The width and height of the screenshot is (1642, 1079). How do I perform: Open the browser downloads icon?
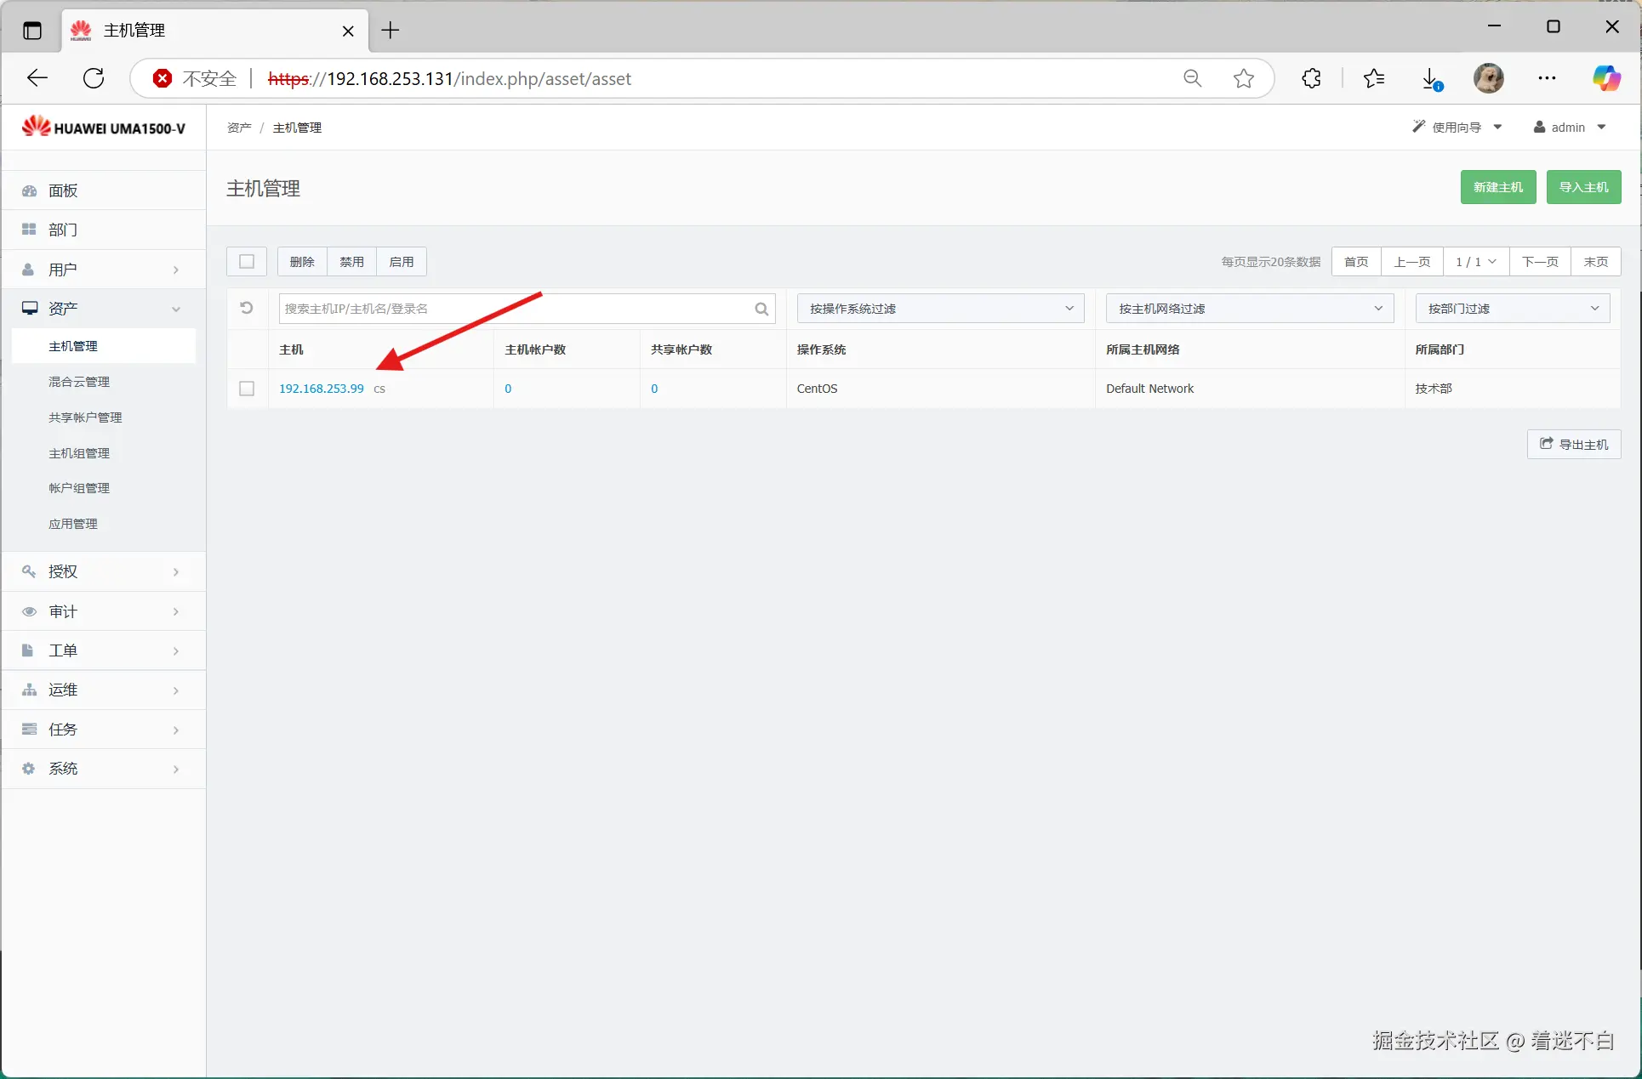coord(1432,78)
